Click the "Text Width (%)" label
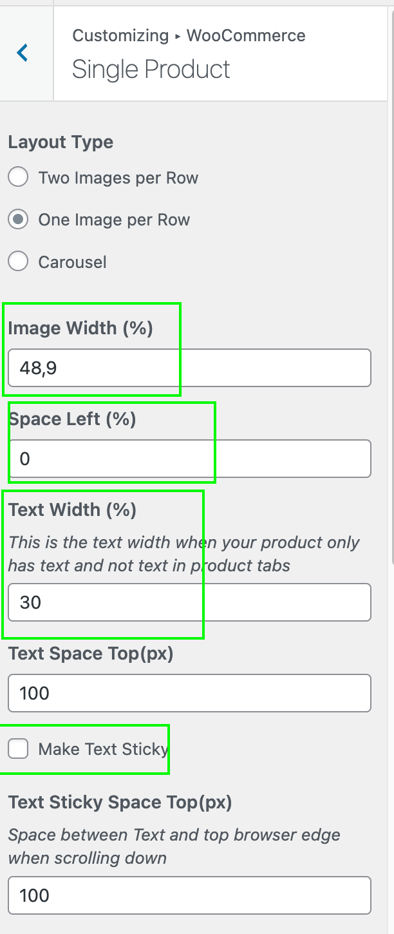Screen dimensions: 394x934 tap(72, 510)
